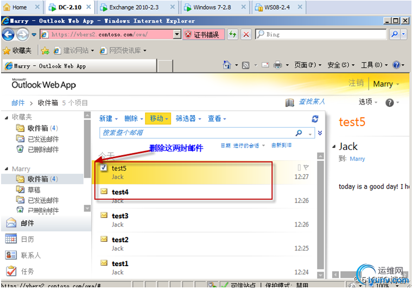The height and width of the screenshot is (289, 412).
Task: Open the Tools (工具) menu
Action: coord(374,65)
